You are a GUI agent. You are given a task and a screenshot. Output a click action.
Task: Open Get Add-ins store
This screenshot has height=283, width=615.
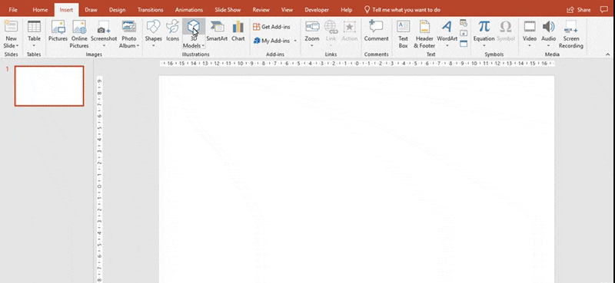[x=271, y=27]
